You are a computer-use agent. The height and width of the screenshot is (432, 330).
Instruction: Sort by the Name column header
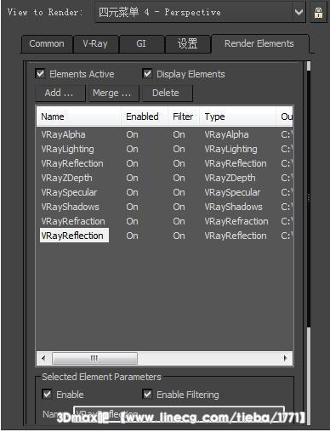click(79, 117)
